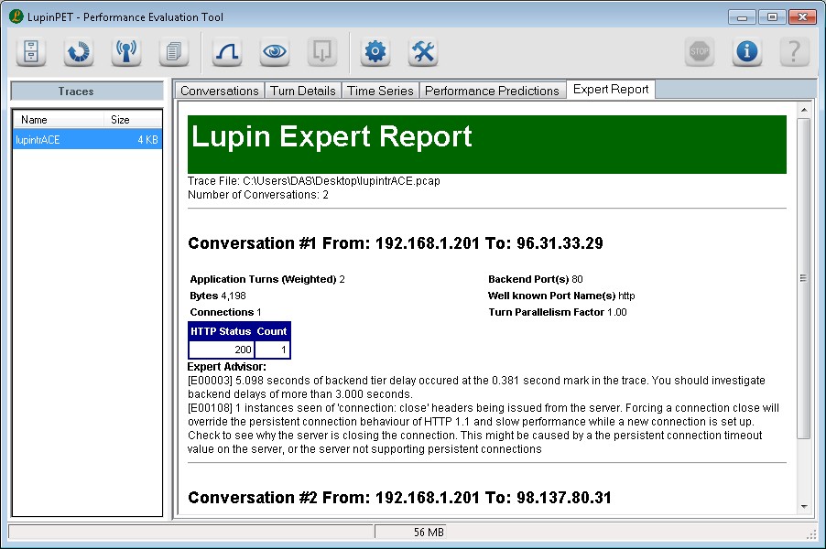826x549 pixels.
Task: Click the Conversation #1 heading
Action: 396,243
